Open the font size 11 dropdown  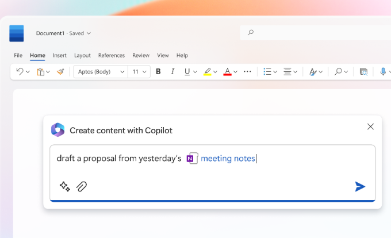tap(139, 72)
